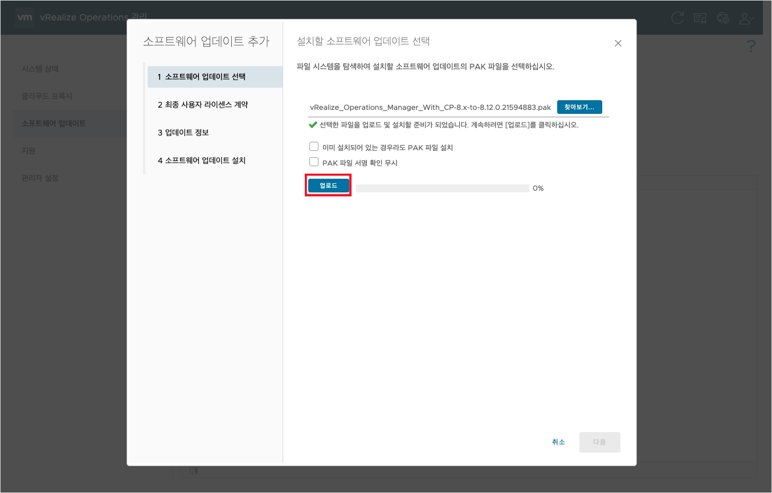Click the column icon at bottom of background table
Image resolution: width=772 pixels, height=493 pixels.
tap(194, 471)
